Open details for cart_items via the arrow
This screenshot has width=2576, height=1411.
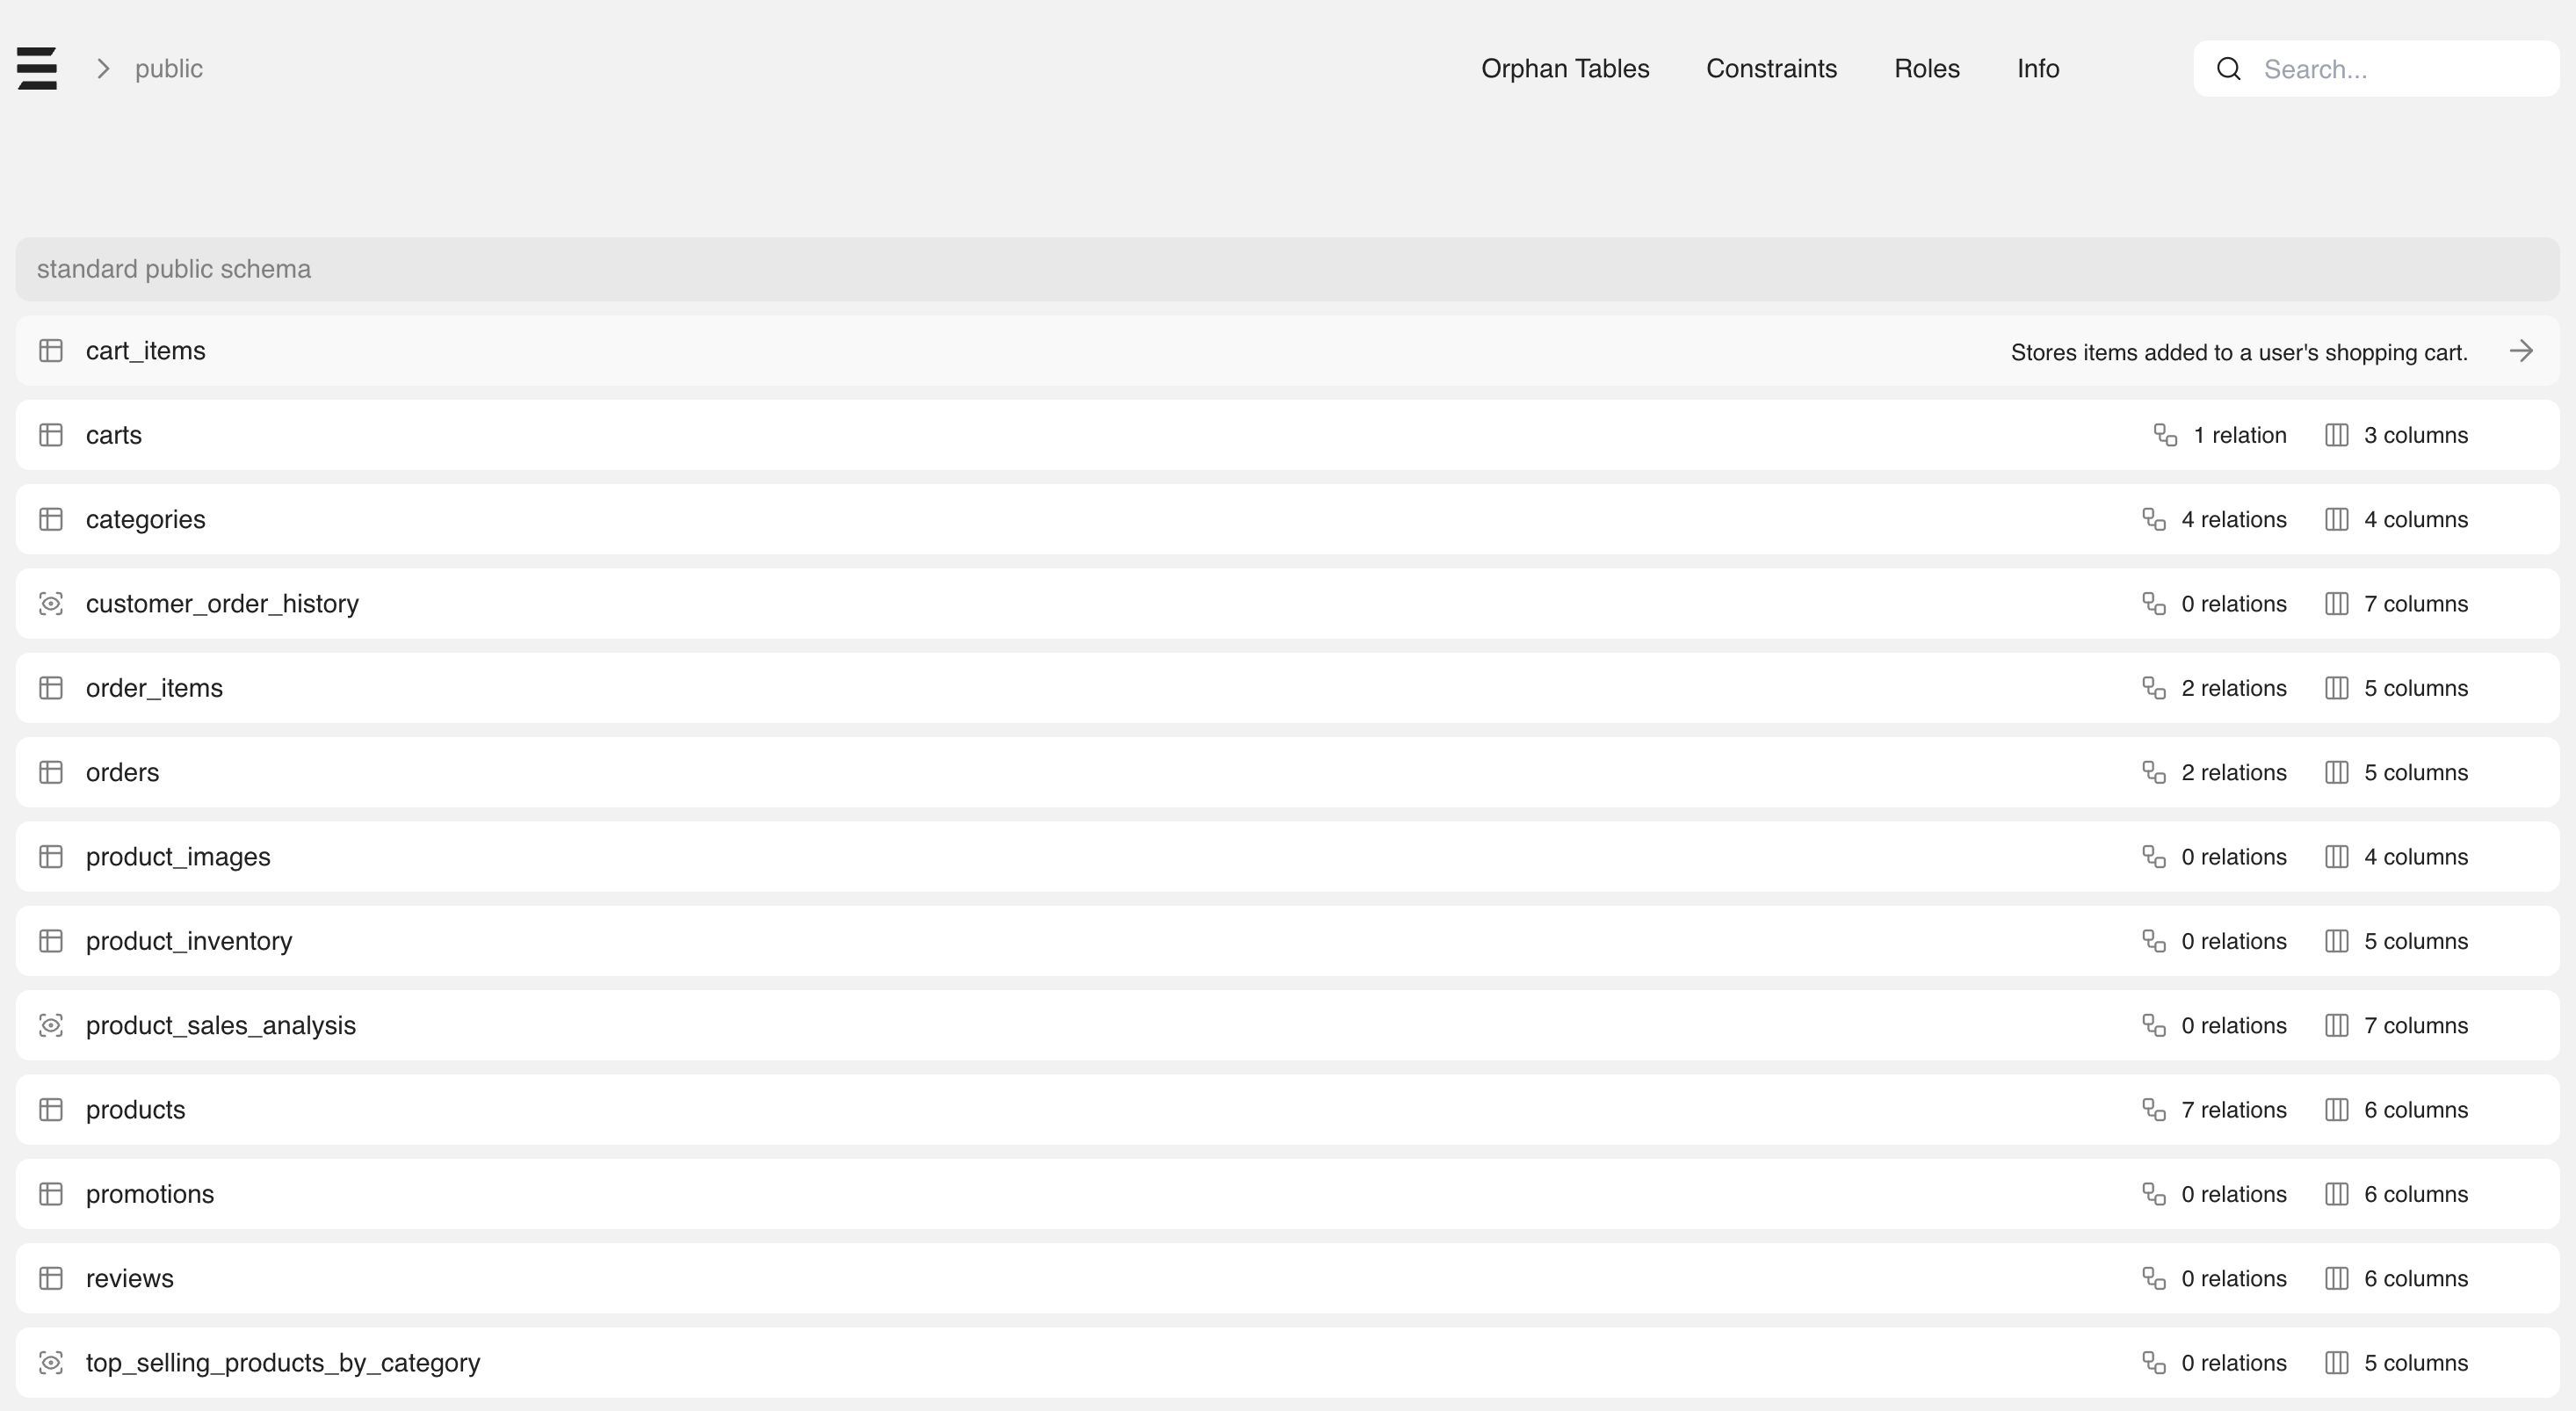pyautogui.click(x=2522, y=351)
